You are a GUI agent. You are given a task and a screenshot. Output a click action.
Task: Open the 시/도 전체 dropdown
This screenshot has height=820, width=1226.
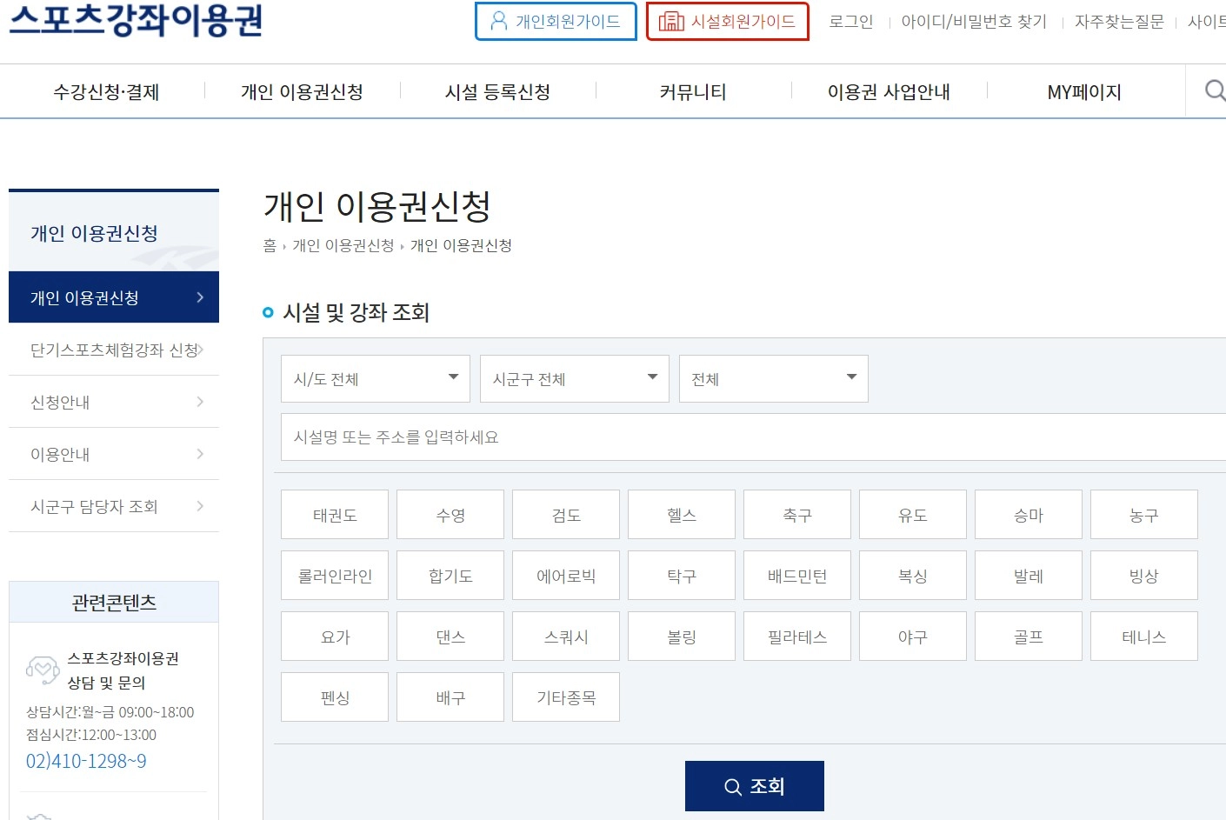(374, 378)
